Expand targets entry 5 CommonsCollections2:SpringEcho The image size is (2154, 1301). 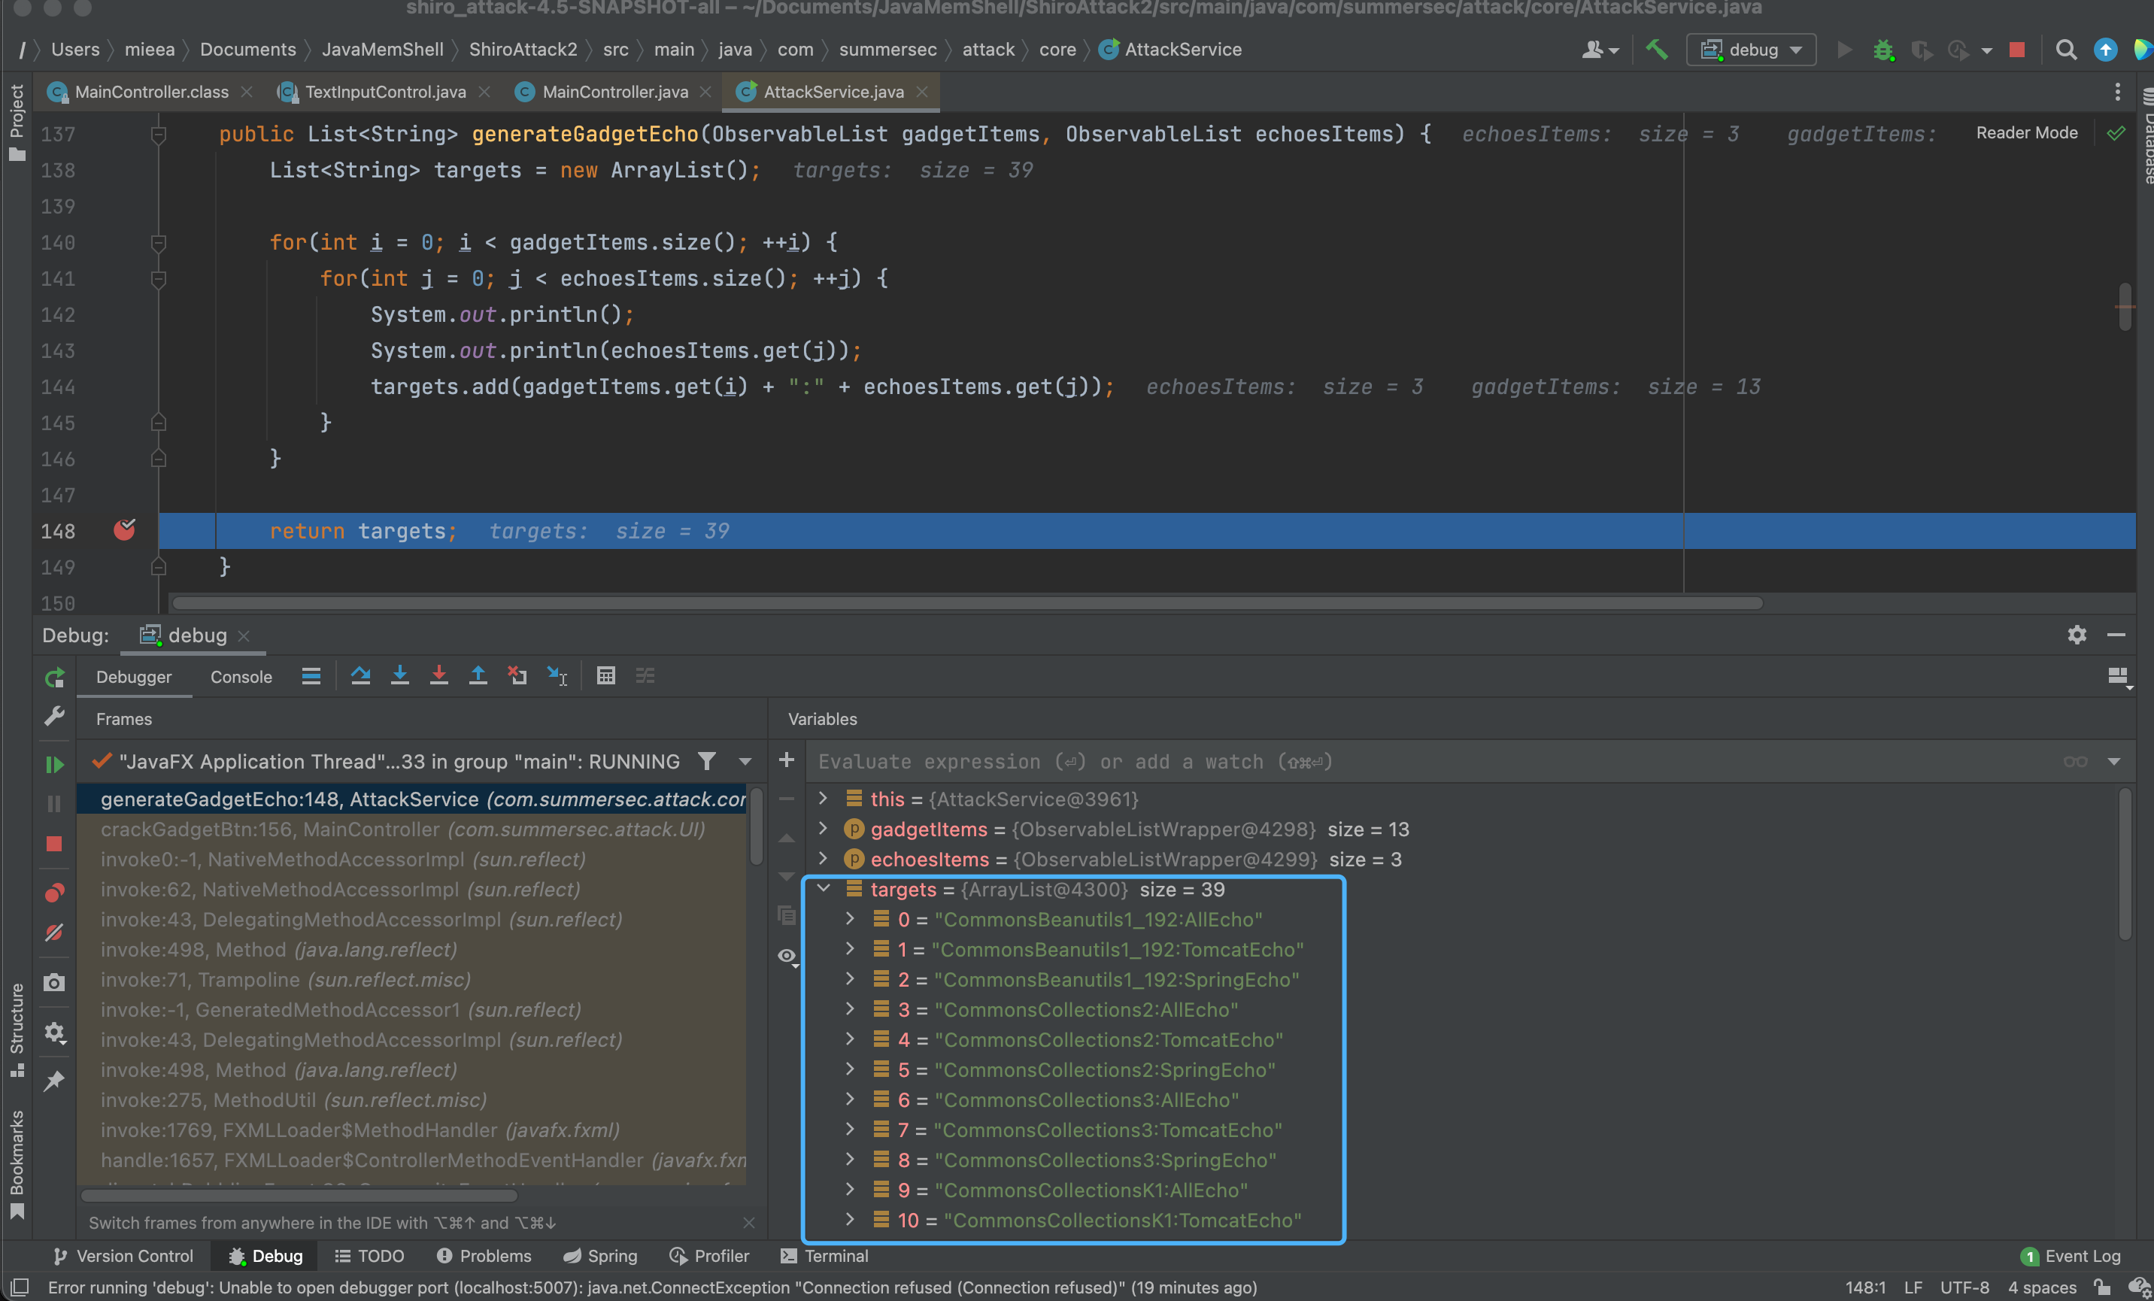pos(850,1069)
